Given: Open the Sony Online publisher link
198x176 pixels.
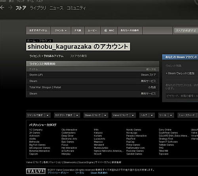Looking at the screenshot, I should pyautogui.click(x=165, y=130).
